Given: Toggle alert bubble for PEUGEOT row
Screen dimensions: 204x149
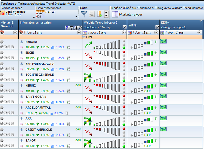Looking at the screenshot, I should point(2,42).
